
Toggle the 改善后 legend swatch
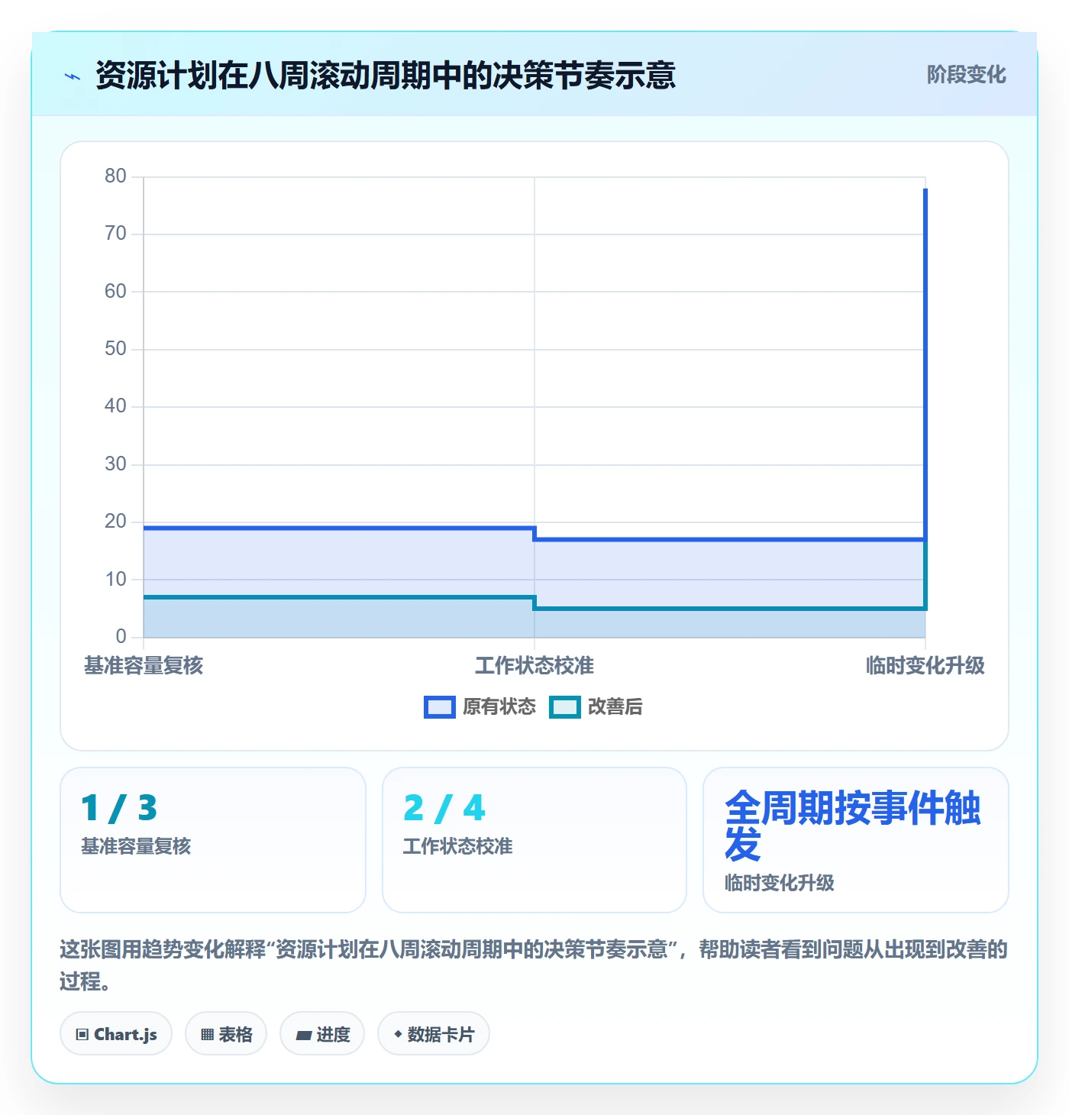(564, 707)
